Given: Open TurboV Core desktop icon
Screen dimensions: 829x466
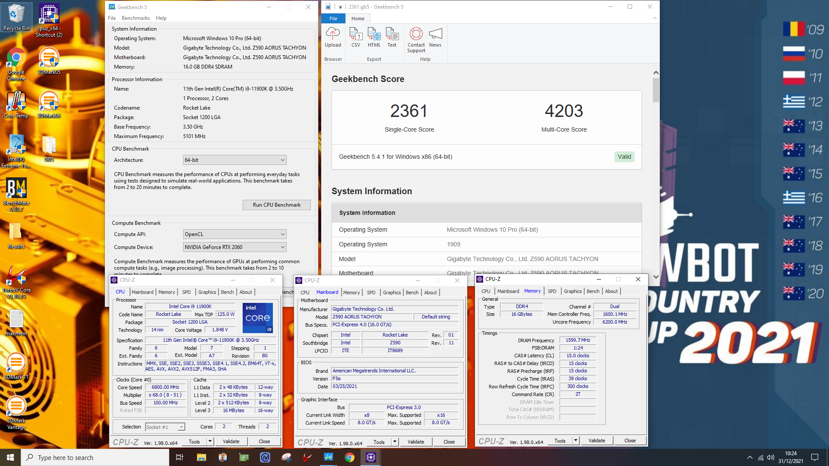Looking at the screenshot, I should (x=16, y=282).
